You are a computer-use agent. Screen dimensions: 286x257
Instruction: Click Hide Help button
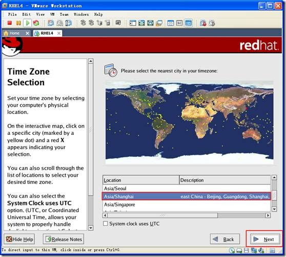click(x=19, y=239)
